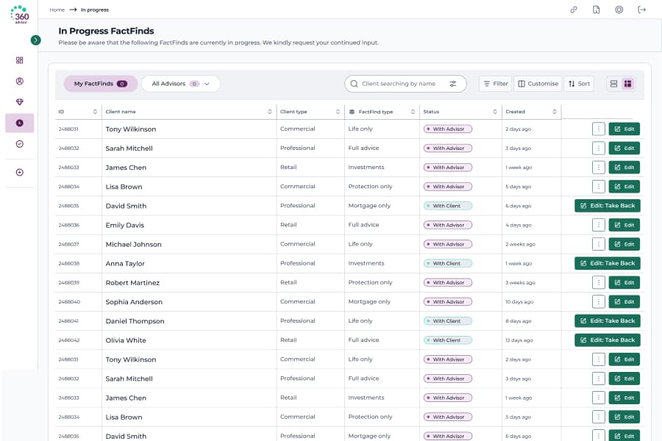Click the In progress breadcrumb

coord(95,10)
